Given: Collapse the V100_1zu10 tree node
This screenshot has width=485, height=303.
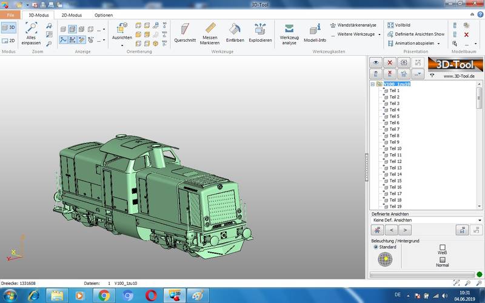Looking at the screenshot, I should point(373,84).
